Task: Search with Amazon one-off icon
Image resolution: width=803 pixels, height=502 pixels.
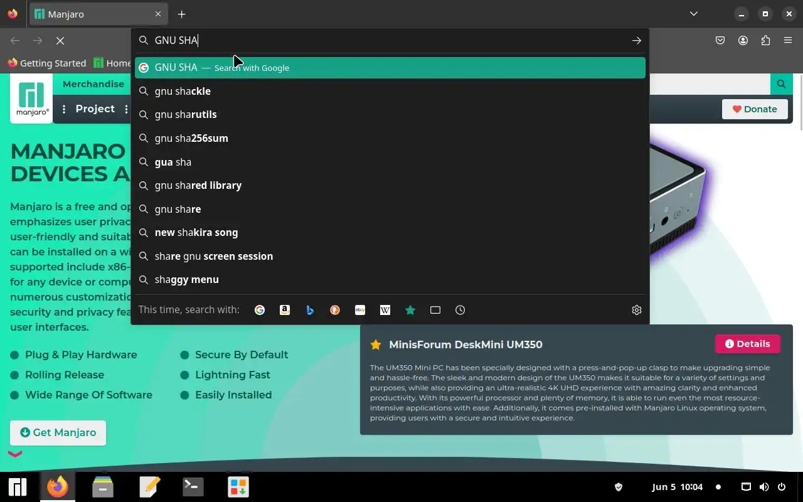Action: pos(285,310)
